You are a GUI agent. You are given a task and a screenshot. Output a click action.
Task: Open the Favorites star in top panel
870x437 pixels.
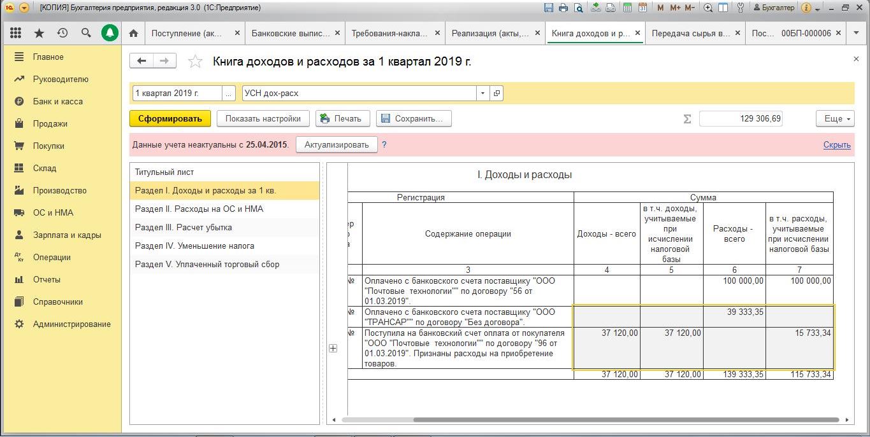[x=39, y=33]
